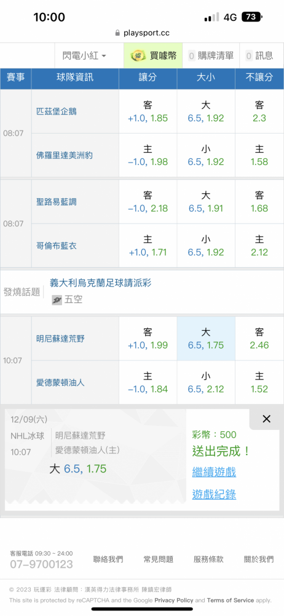Tap the 讓分 column header
Image resolution: width=284 pixels, height=616 pixels.
[148, 78]
